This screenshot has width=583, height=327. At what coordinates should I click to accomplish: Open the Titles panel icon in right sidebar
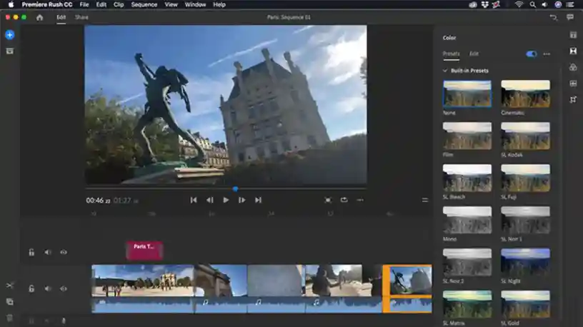573,35
